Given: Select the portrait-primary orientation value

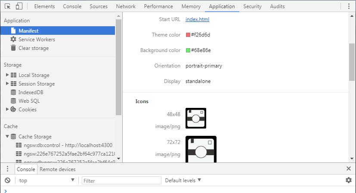Looking at the screenshot, I should pyautogui.click(x=204, y=66).
